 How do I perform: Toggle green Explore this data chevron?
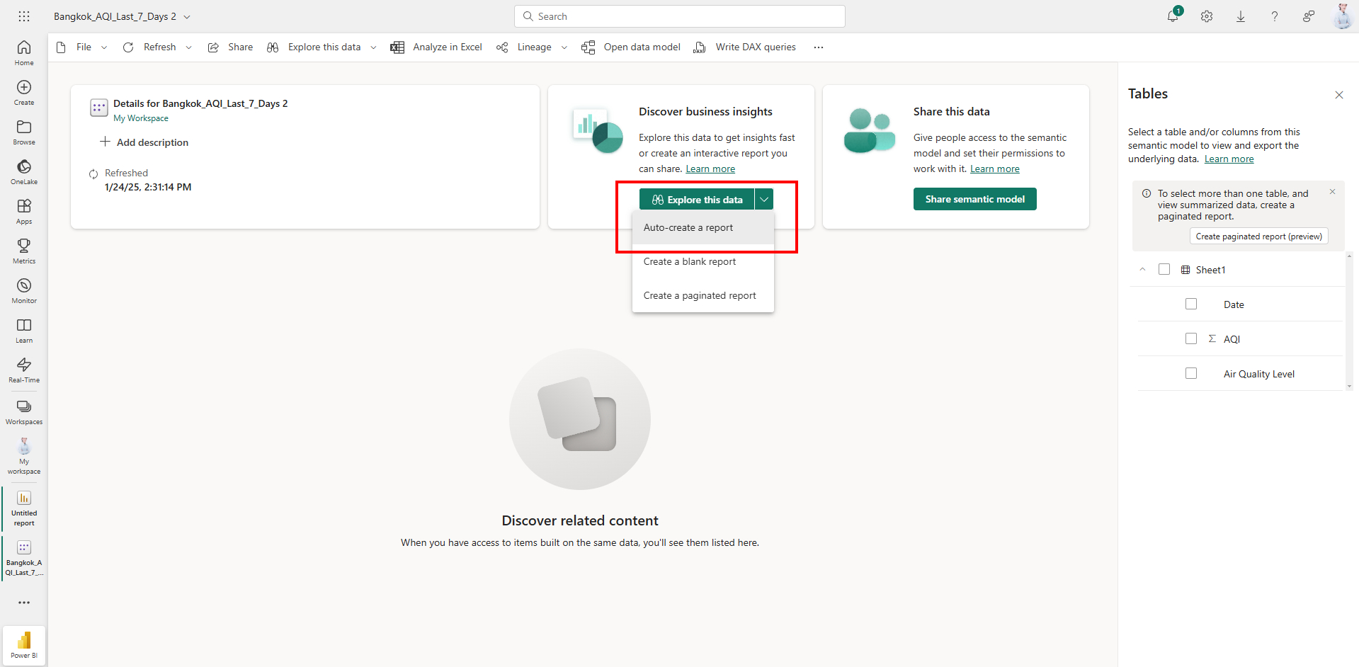coord(764,200)
